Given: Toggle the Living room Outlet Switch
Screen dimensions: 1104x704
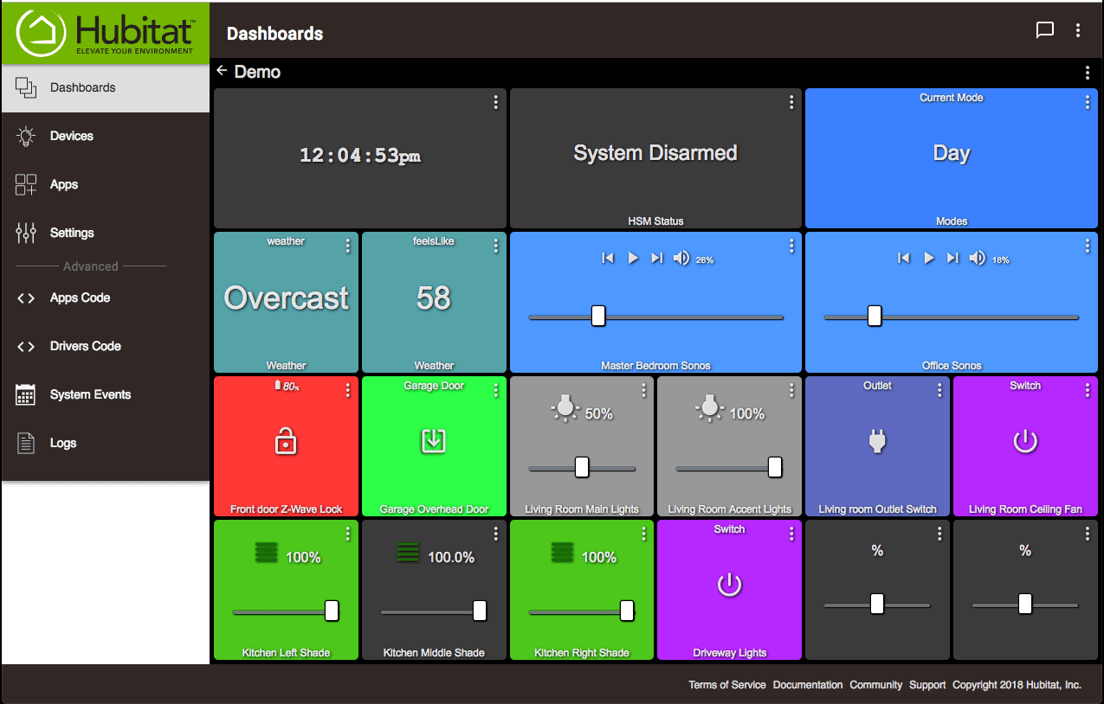Looking at the screenshot, I should 877,442.
